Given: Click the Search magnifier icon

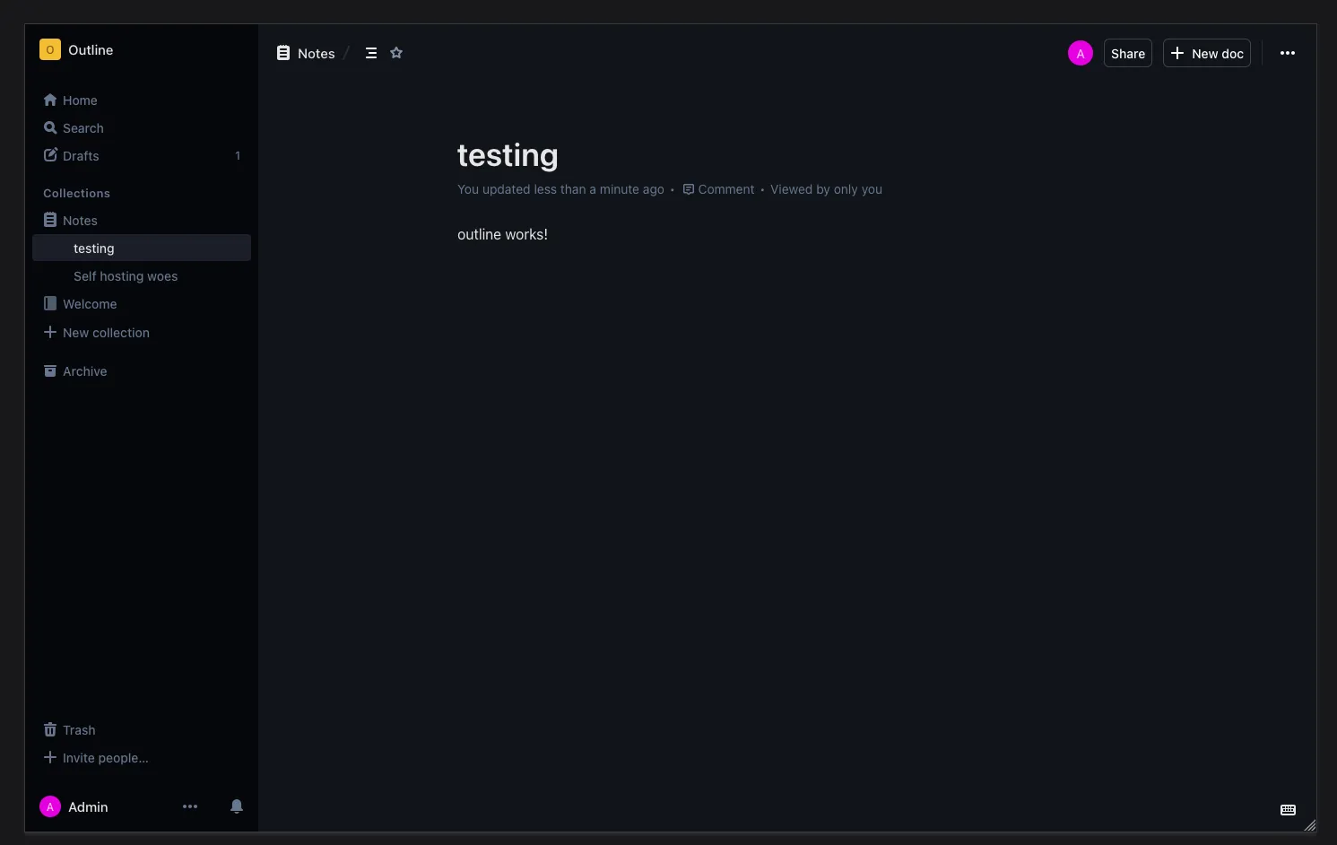Looking at the screenshot, I should pyautogui.click(x=50, y=127).
